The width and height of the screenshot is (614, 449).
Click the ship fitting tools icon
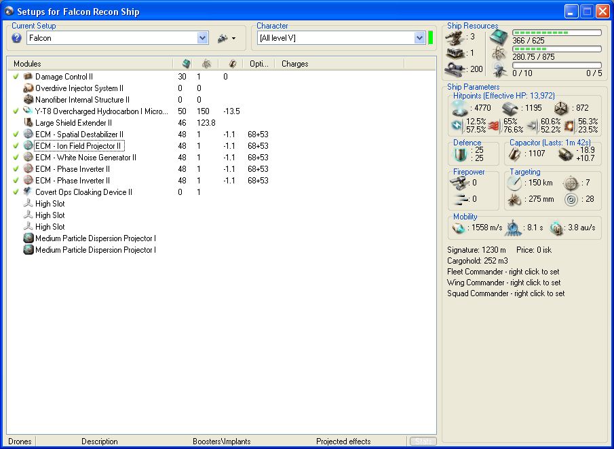[x=222, y=39]
